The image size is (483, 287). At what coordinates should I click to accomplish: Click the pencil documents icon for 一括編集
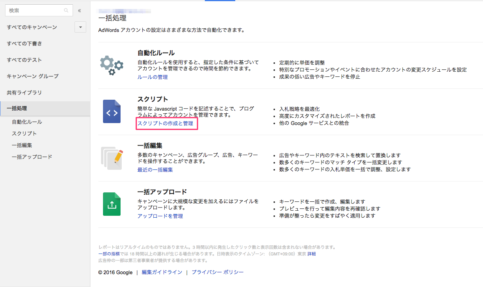[x=112, y=158]
